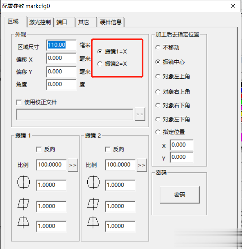Click 振镜 2 parallelogram distortion value field
The height and width of the screenshot is (249, 242).
tap(120, 206)
